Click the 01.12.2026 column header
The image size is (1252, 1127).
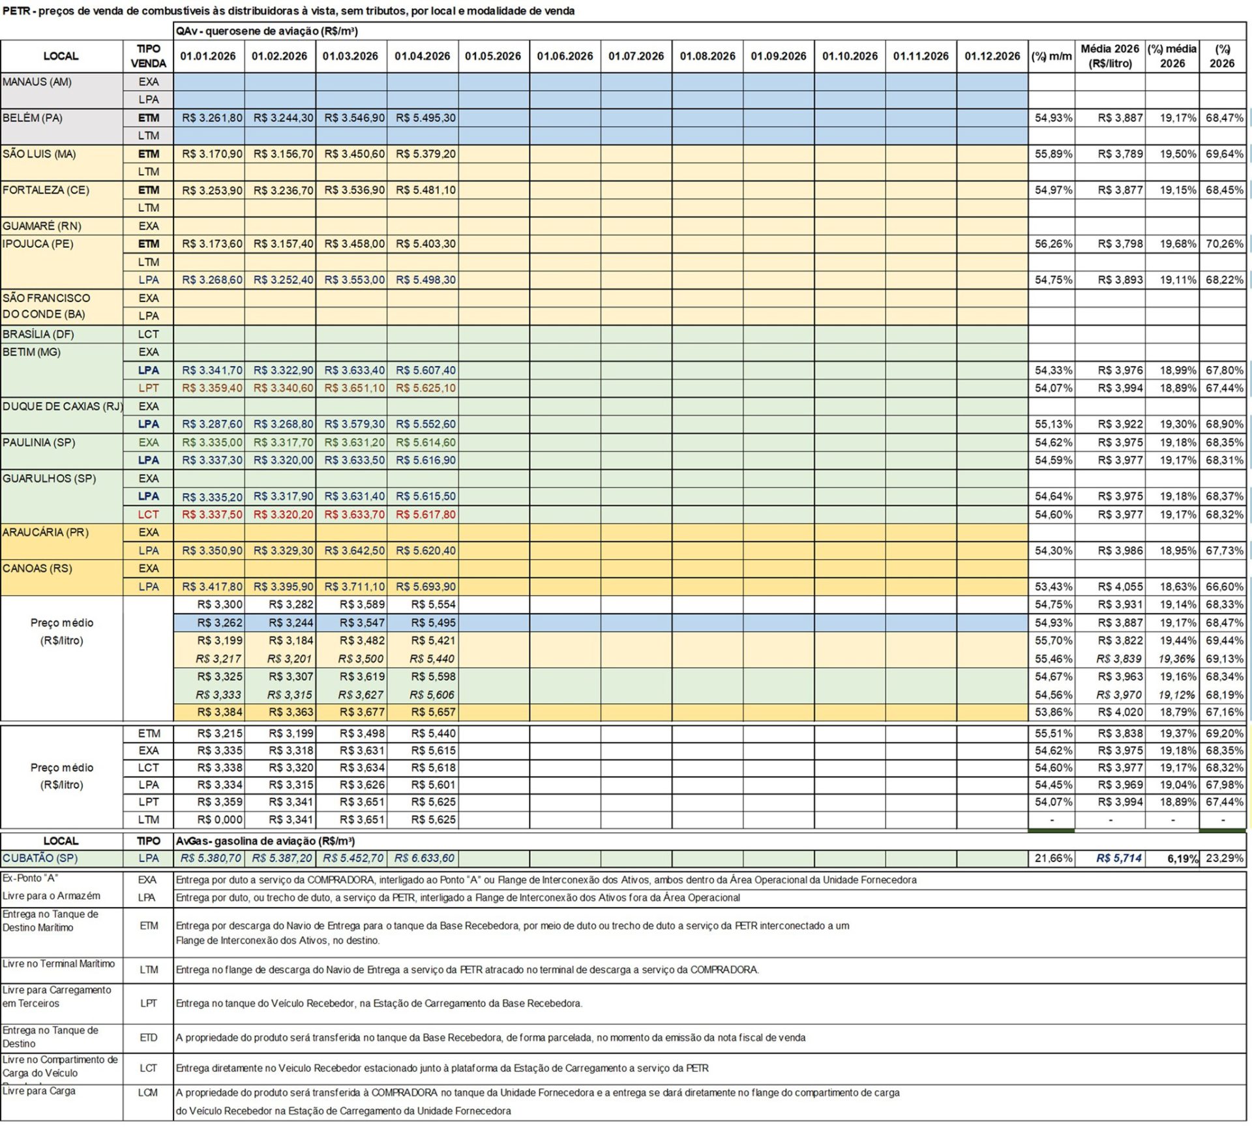coord(992,56)
